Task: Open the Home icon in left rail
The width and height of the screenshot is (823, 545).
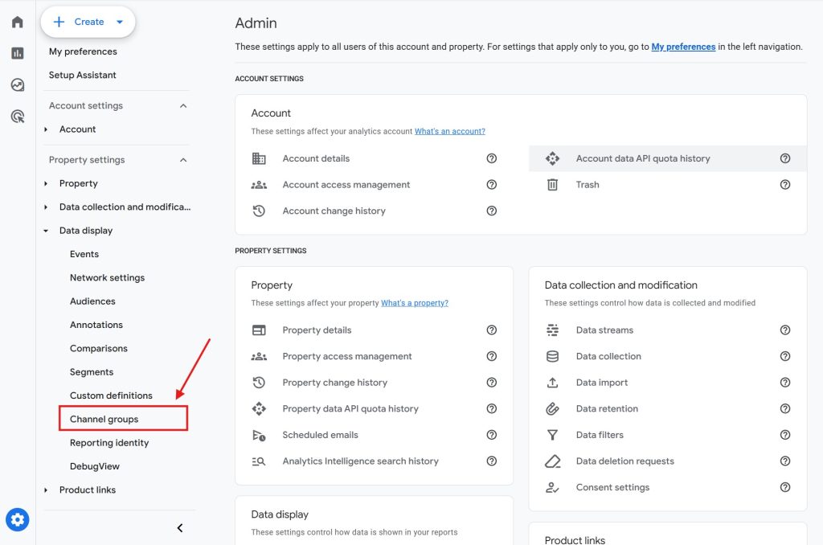Action: click(x=18, y=22)
